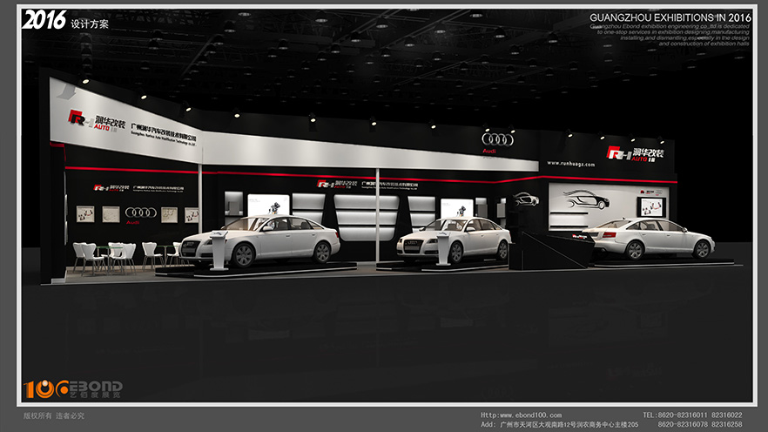Click the "8620-82316078 82316258" phone line
Viewport: 768px width, 432px height.
point(699,424)
